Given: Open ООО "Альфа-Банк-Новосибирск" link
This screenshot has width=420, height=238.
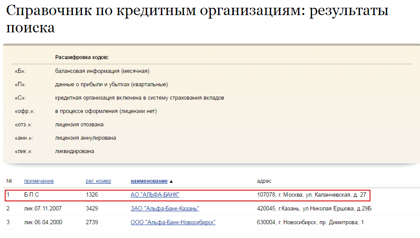Looking at the screenshot, I should coord(173,222).
